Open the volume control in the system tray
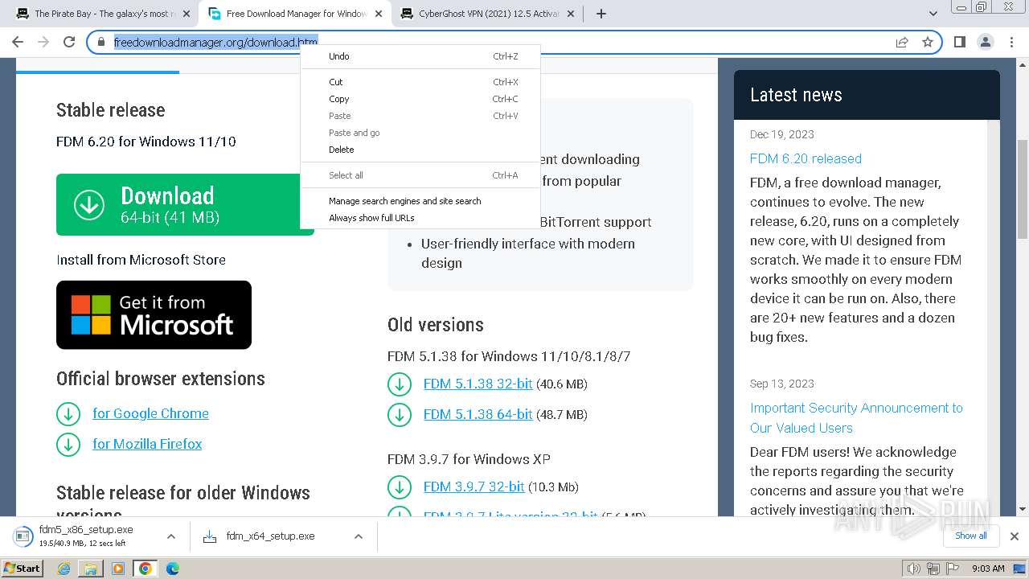1029x579 pixels. pos(914,569)
